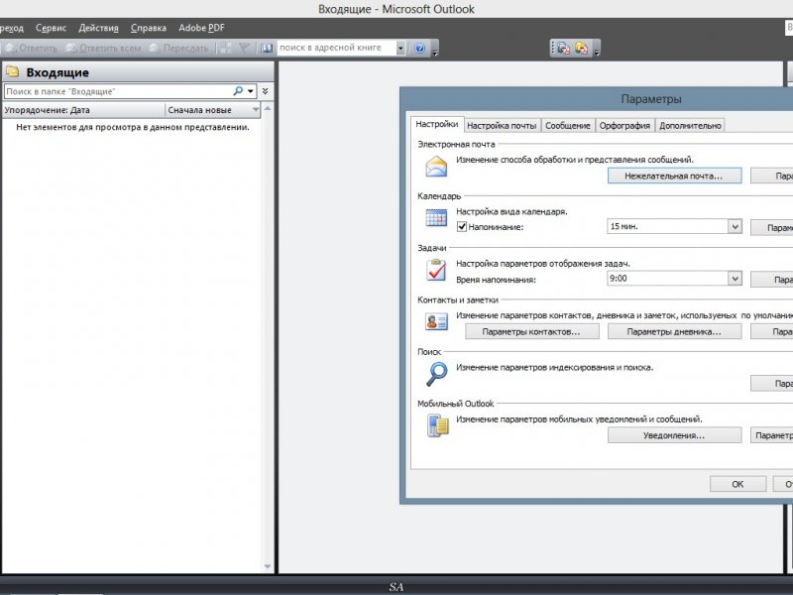Click the 'Входящие' pane heading text
The height and width of the screenshot is (595, 793).
pyautogui.click(x=57, y=72)
